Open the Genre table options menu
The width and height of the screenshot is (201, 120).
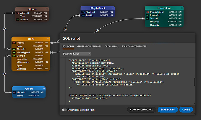[x=44, y=88]
